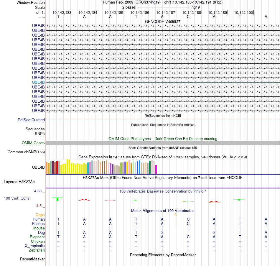The width and height of the screenshot is (280, 266).
Task: Click the RefSeq Curated gene line item
Action: [x=163, y=120]
